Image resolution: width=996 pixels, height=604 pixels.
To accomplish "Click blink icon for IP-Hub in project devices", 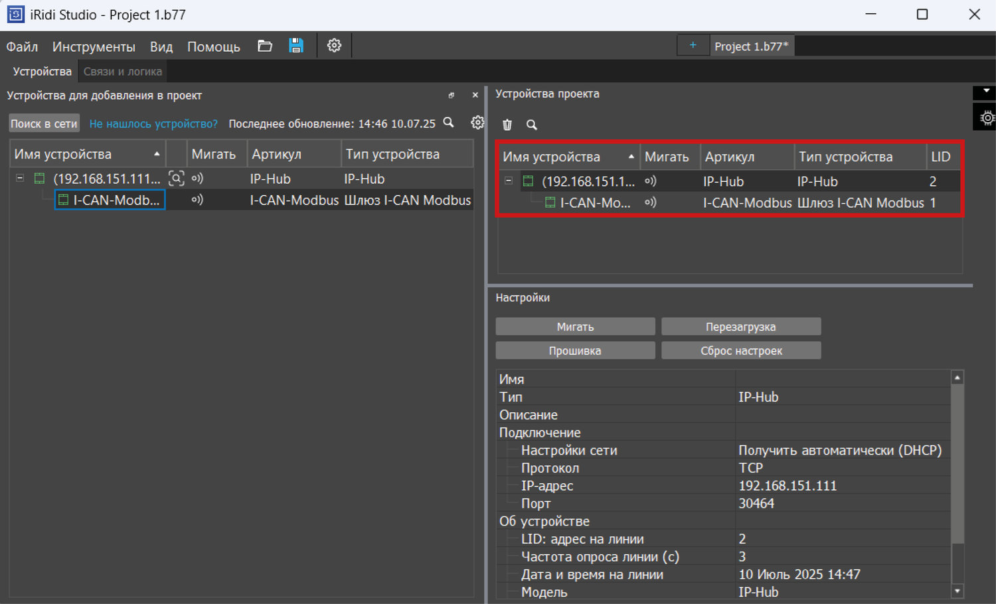I will (651, 181).
